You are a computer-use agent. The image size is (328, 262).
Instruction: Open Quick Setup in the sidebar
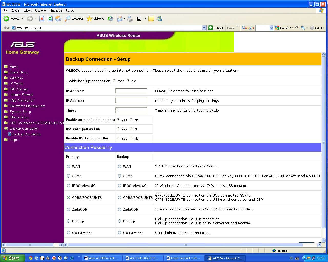pos(19,72)
